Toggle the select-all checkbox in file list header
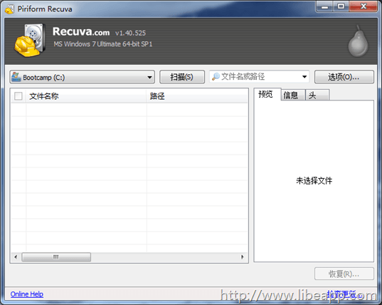This screenshot has height=305, width=382. coord(18,96)
